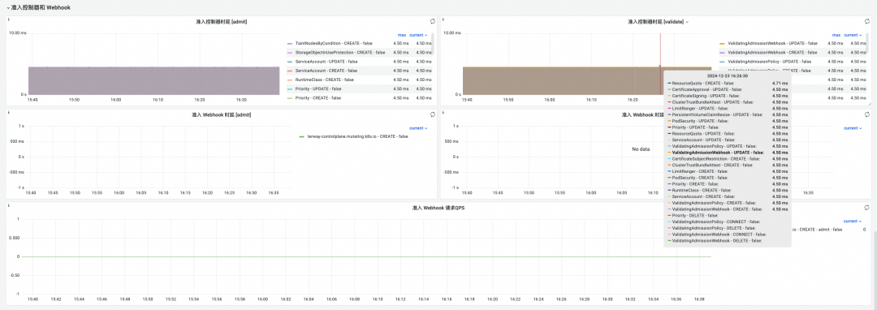Viewport: 877px width, 310px height.
Task: Open color picker for RuntimeClass CREATE swatch
Action: [290, 80]
